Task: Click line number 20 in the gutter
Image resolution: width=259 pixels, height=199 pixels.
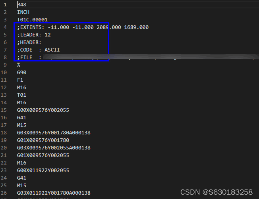Action: coord(4,148)
